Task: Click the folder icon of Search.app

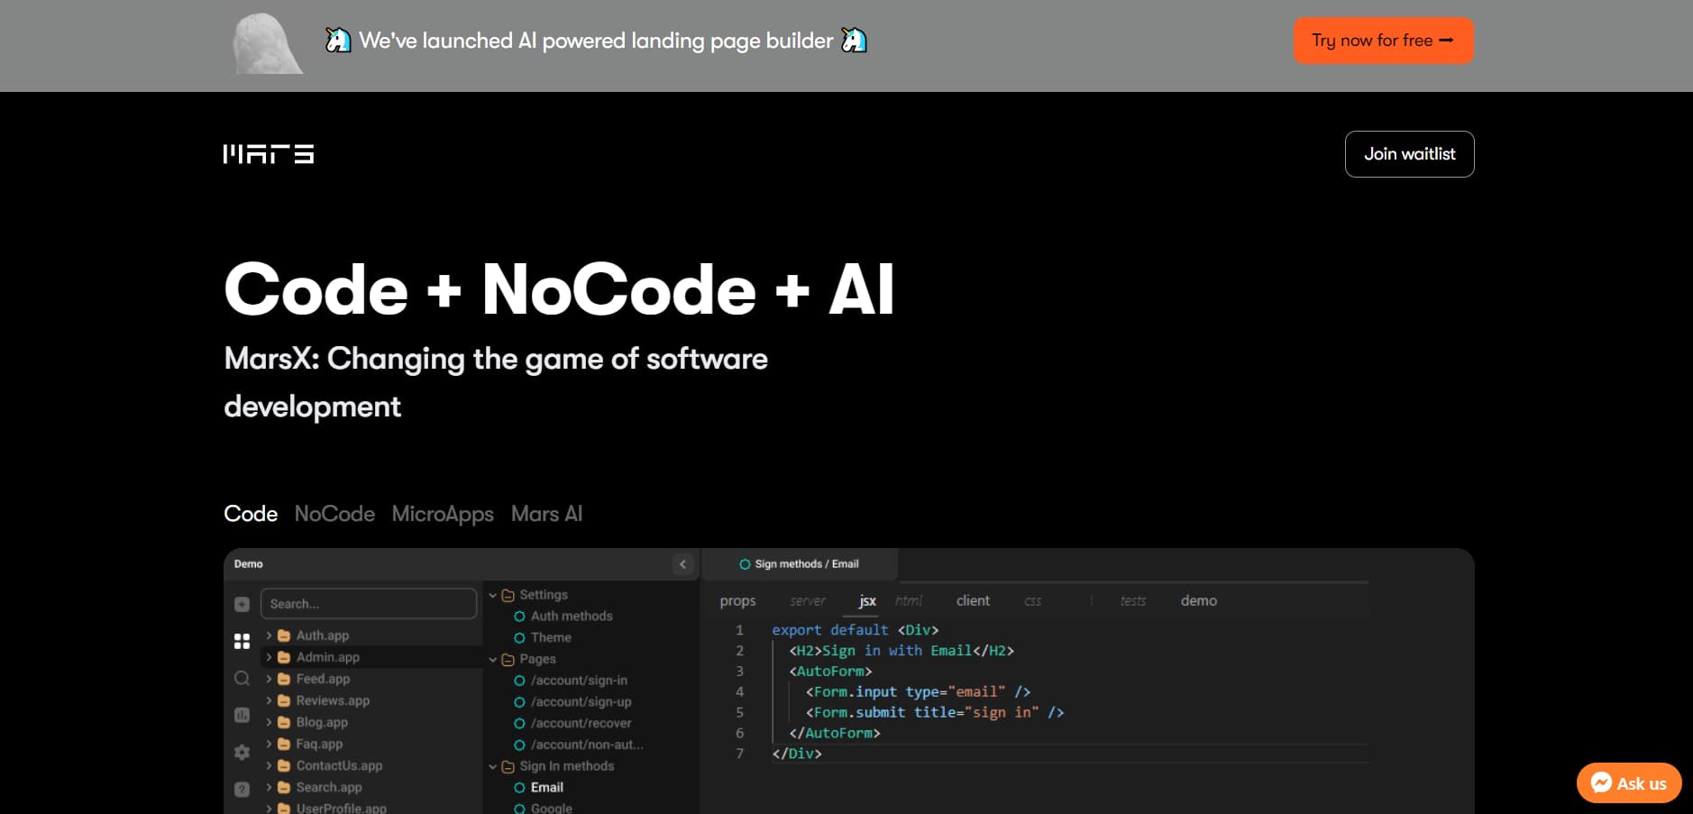Action: click(284, 787)
